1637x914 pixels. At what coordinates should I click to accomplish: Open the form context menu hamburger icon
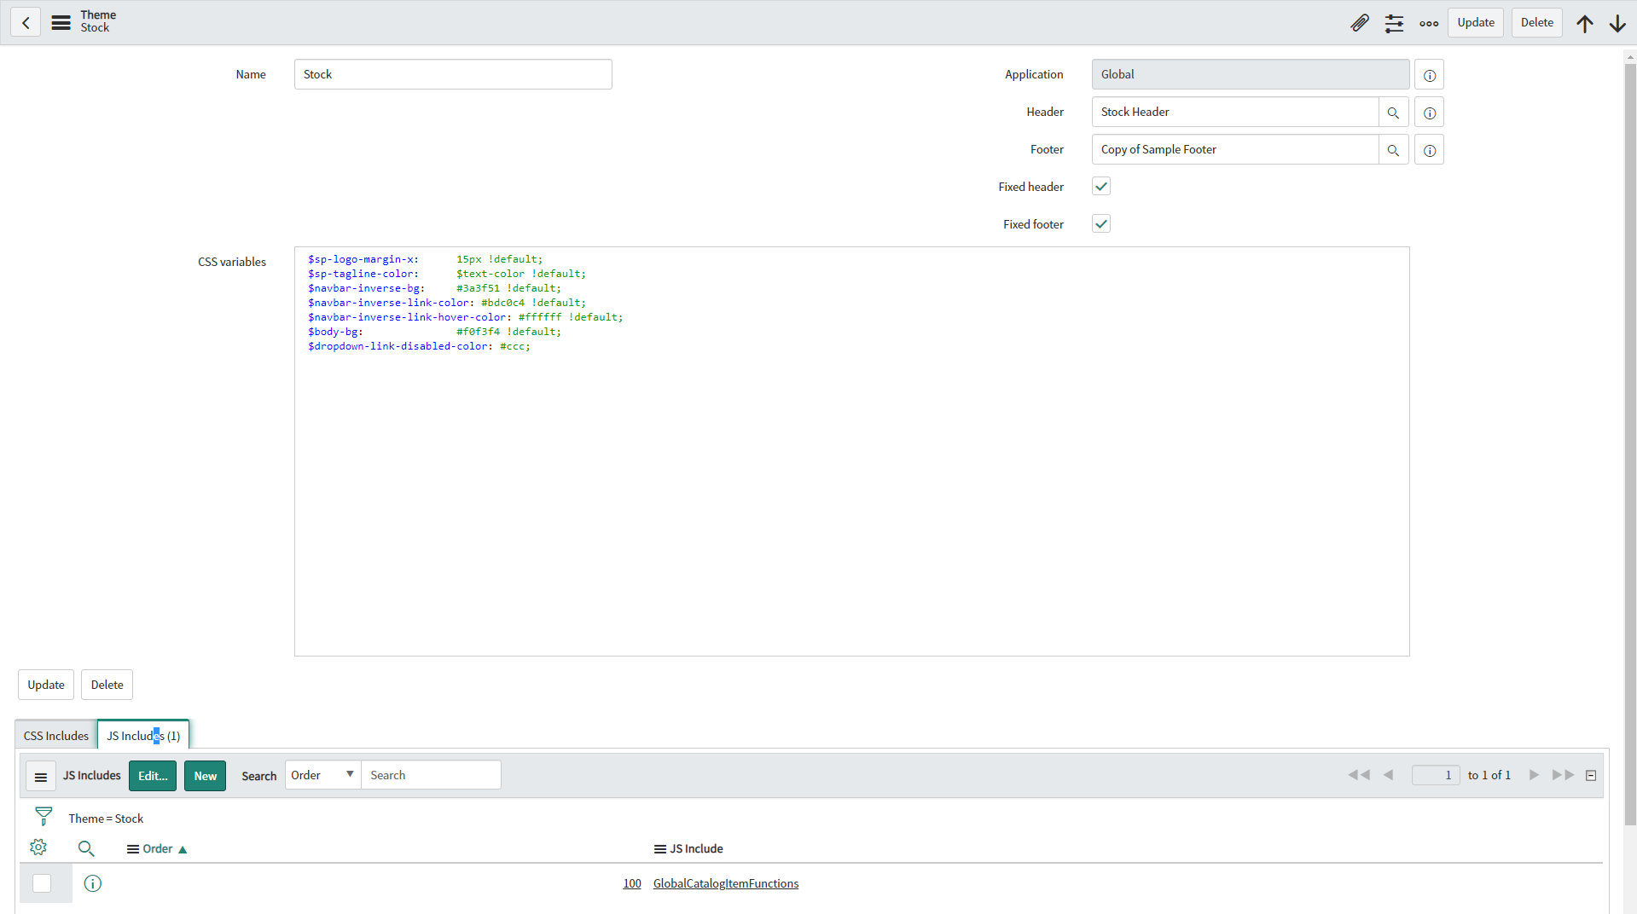[61, 23]
